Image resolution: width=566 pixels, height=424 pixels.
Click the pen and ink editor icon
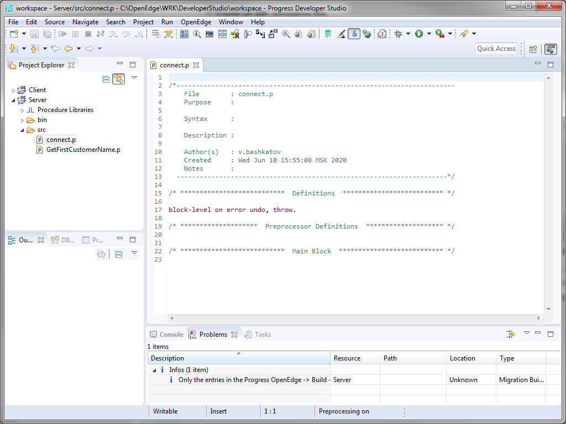341,34
